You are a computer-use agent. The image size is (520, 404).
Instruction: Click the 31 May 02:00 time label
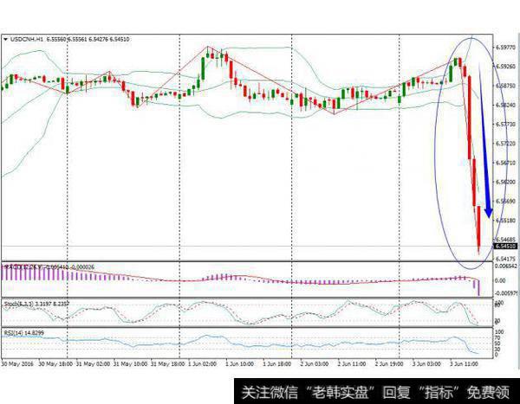click(93, 363)
